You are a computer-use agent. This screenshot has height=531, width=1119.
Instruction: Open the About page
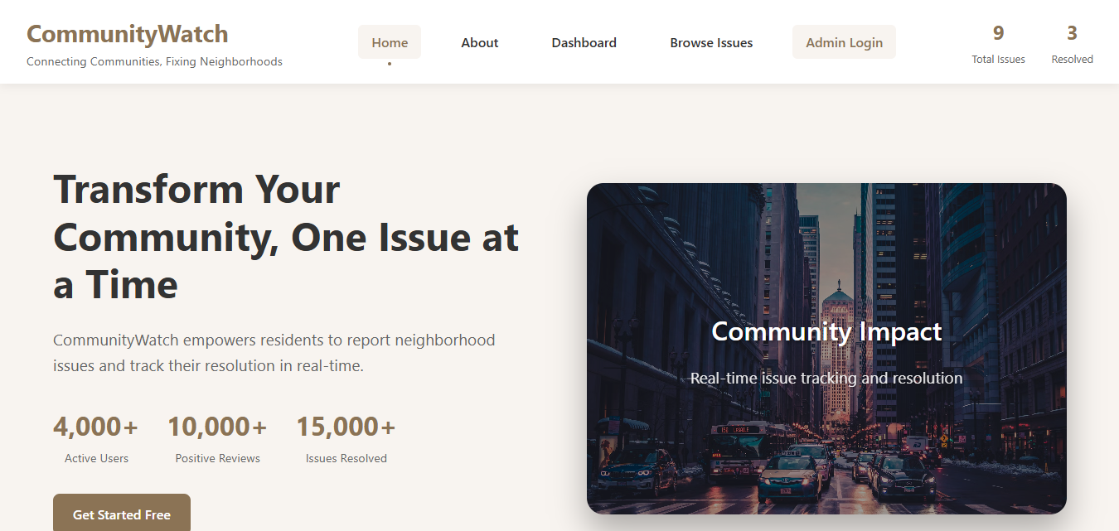[x=479, y=42]
